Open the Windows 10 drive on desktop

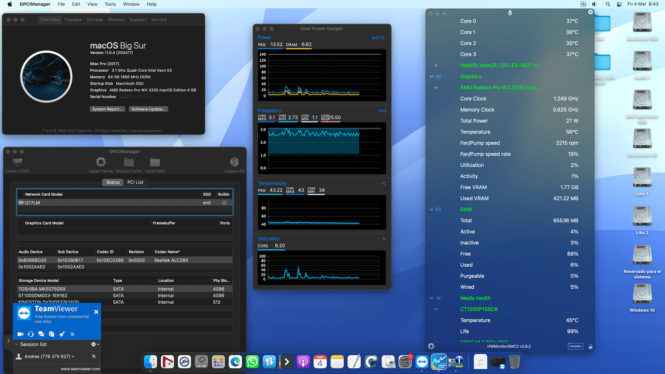[642, 298]
